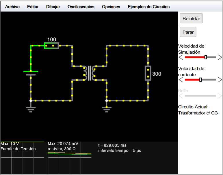This screenshot has width=223, height=175.
Task: Open the Archivo menu
Action: point(12,7)
